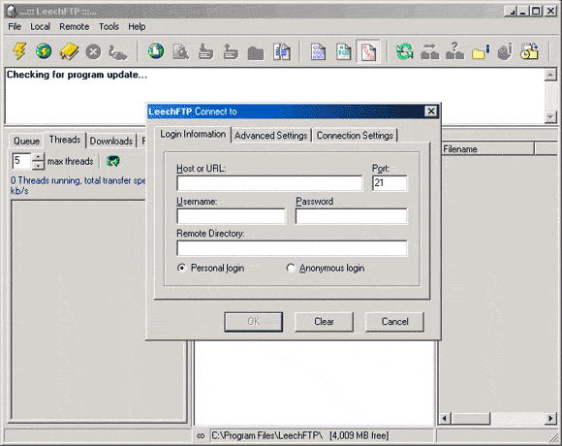This screenshot has width=562, height=446.
Task: Click the remote list scroll-right arrow
Action: (550, 419)
